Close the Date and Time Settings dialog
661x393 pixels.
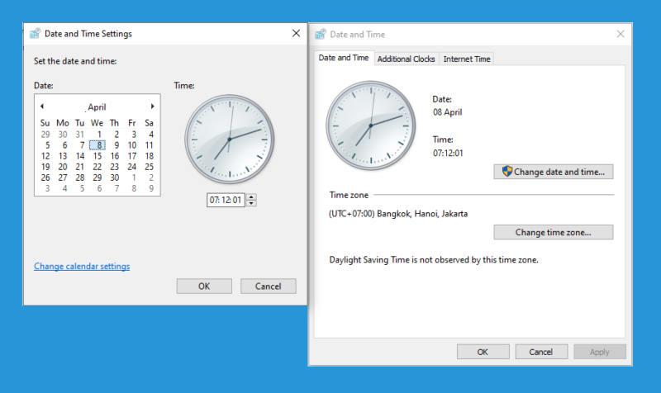pyautogui.click(x=297, y=33)
